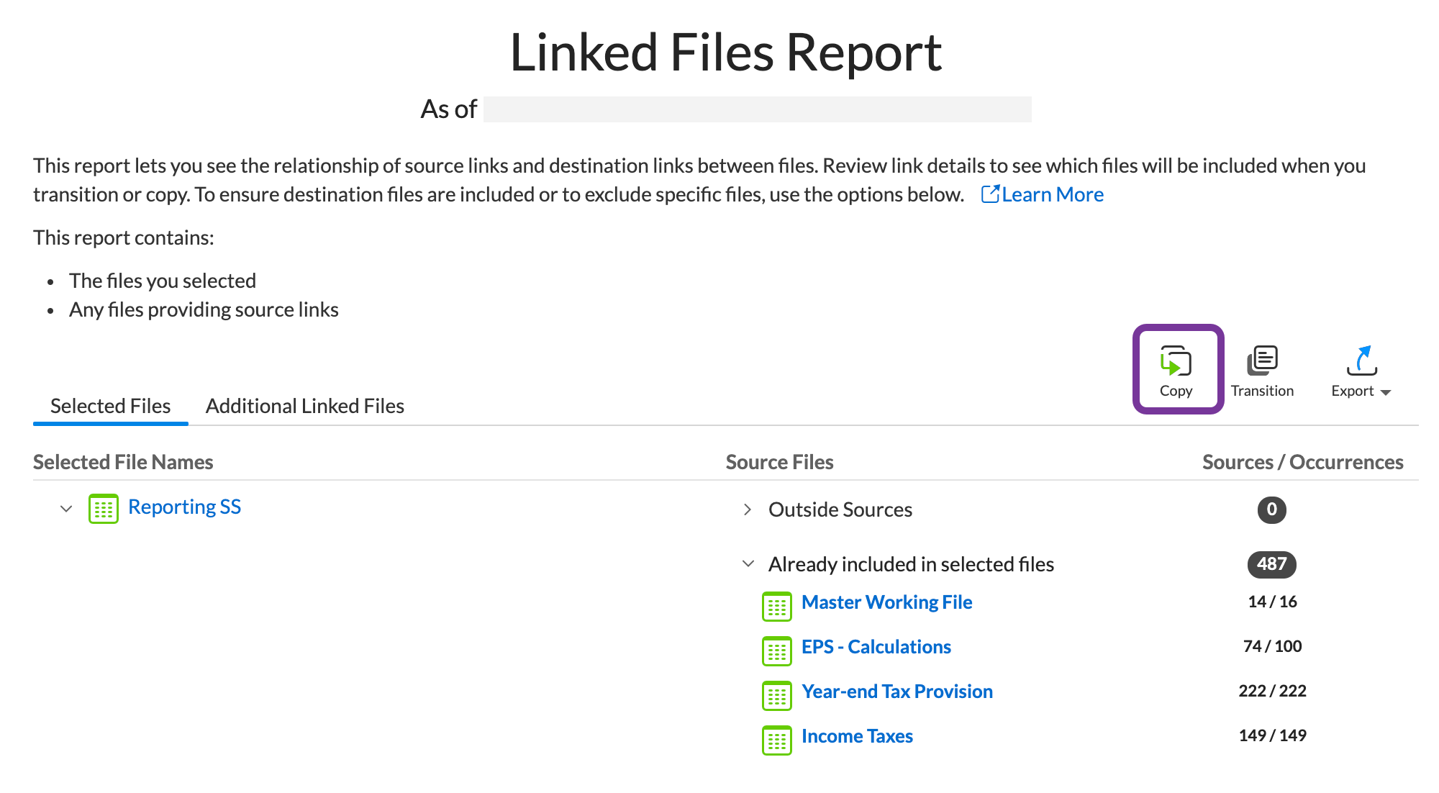Select the Selected Files tab

click(110, 406)
